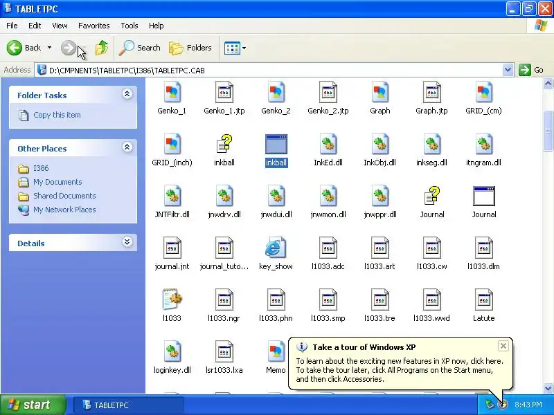Screen dimensions: 554x415
Task: Select the InkObj.dll file
Action: (379, 150)
